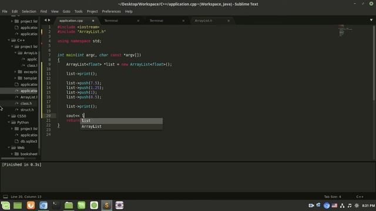Switch to the ArrayList.h tab
376x211 pixels.
point(203,21)
